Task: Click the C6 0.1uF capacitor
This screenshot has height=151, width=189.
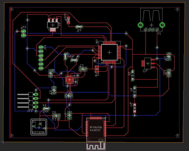Action: pyautogui.click(x=56, y=116)
